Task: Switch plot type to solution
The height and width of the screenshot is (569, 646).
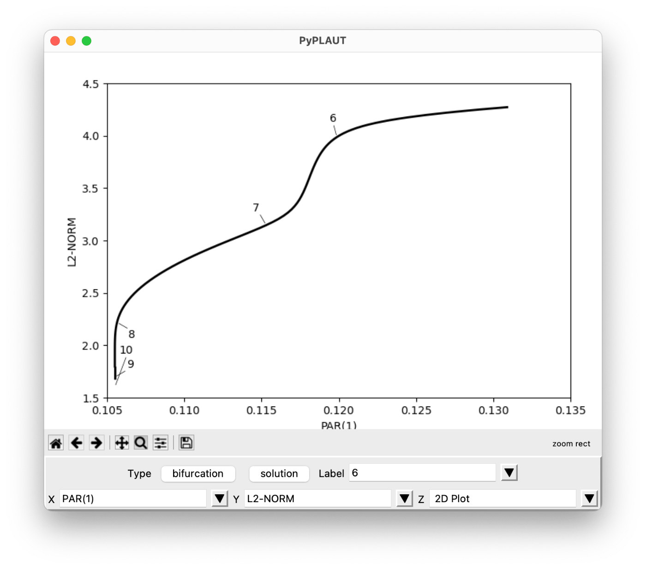Action: 279,474
